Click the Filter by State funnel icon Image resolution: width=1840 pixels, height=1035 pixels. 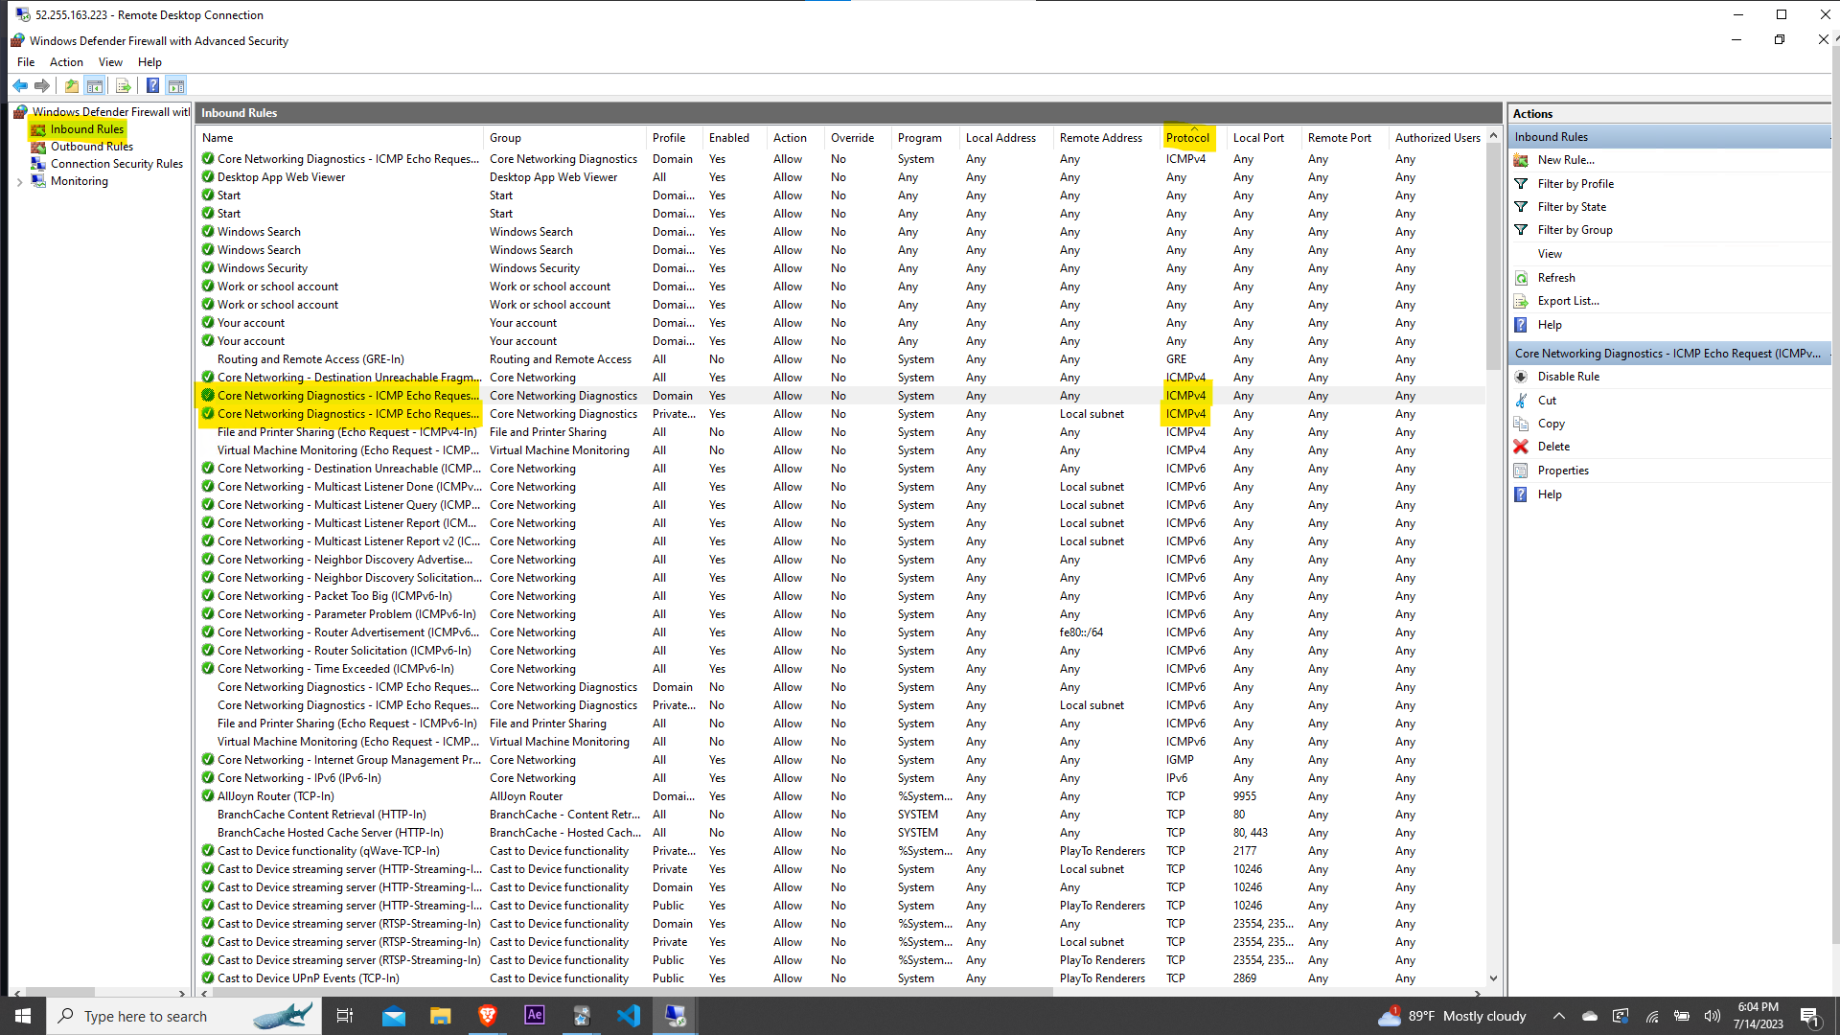pyautogui.click(x=1521, y=207)
